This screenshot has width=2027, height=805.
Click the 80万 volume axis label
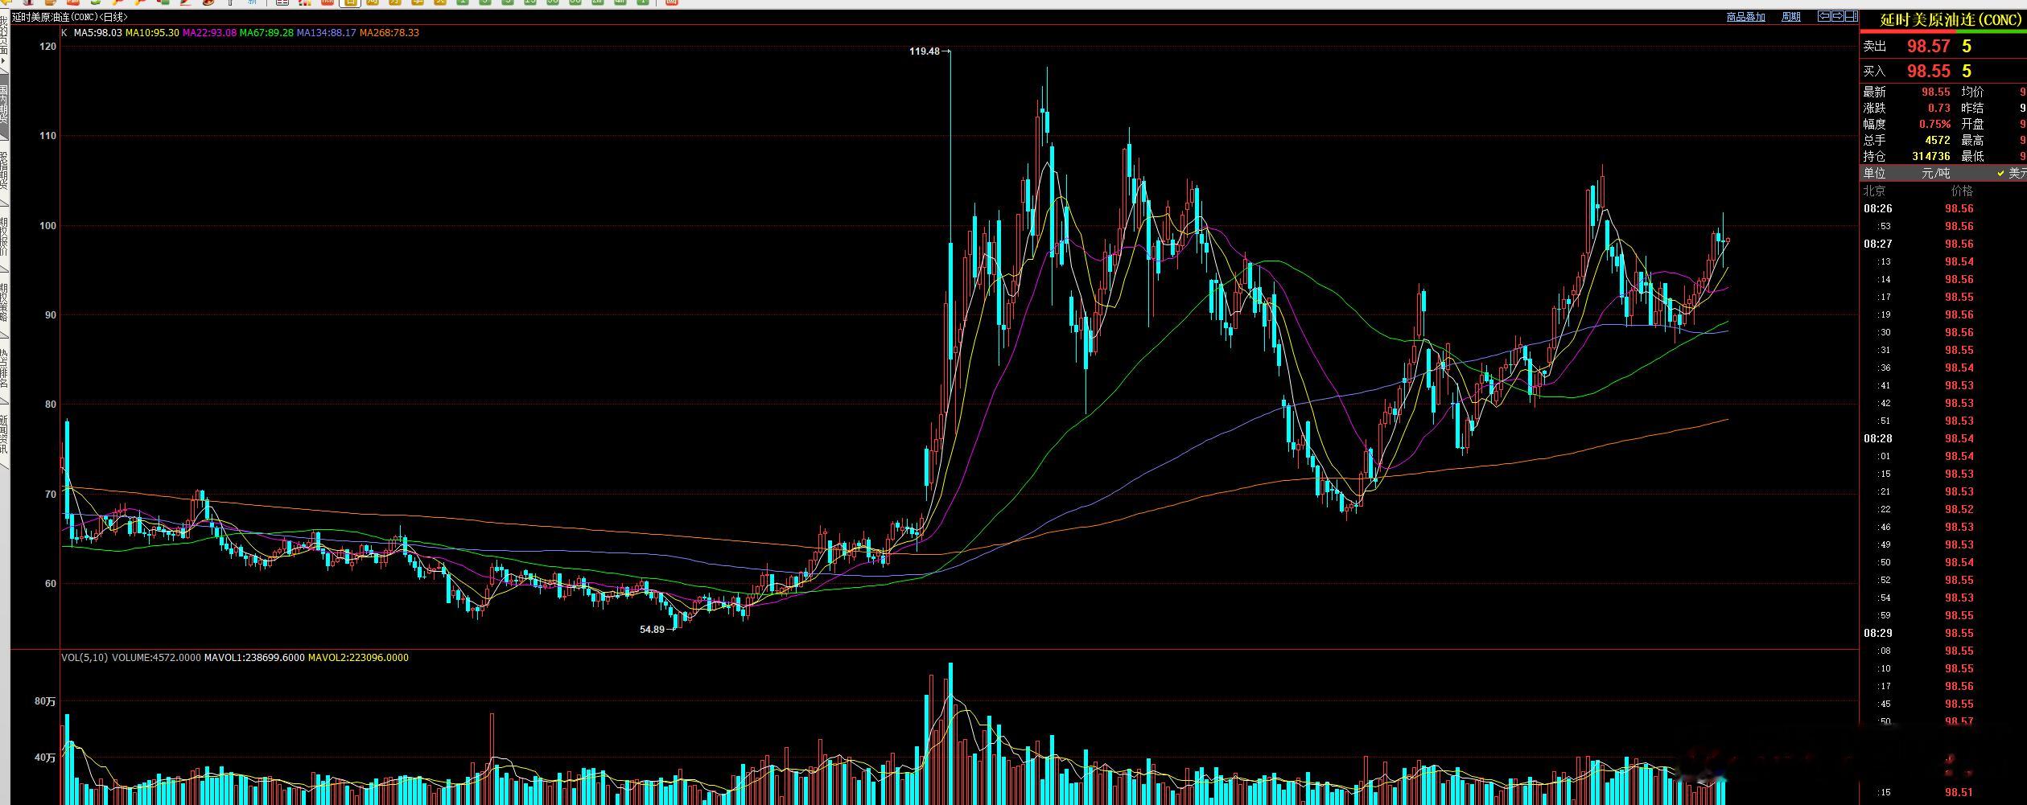click(x=45, y=701)
